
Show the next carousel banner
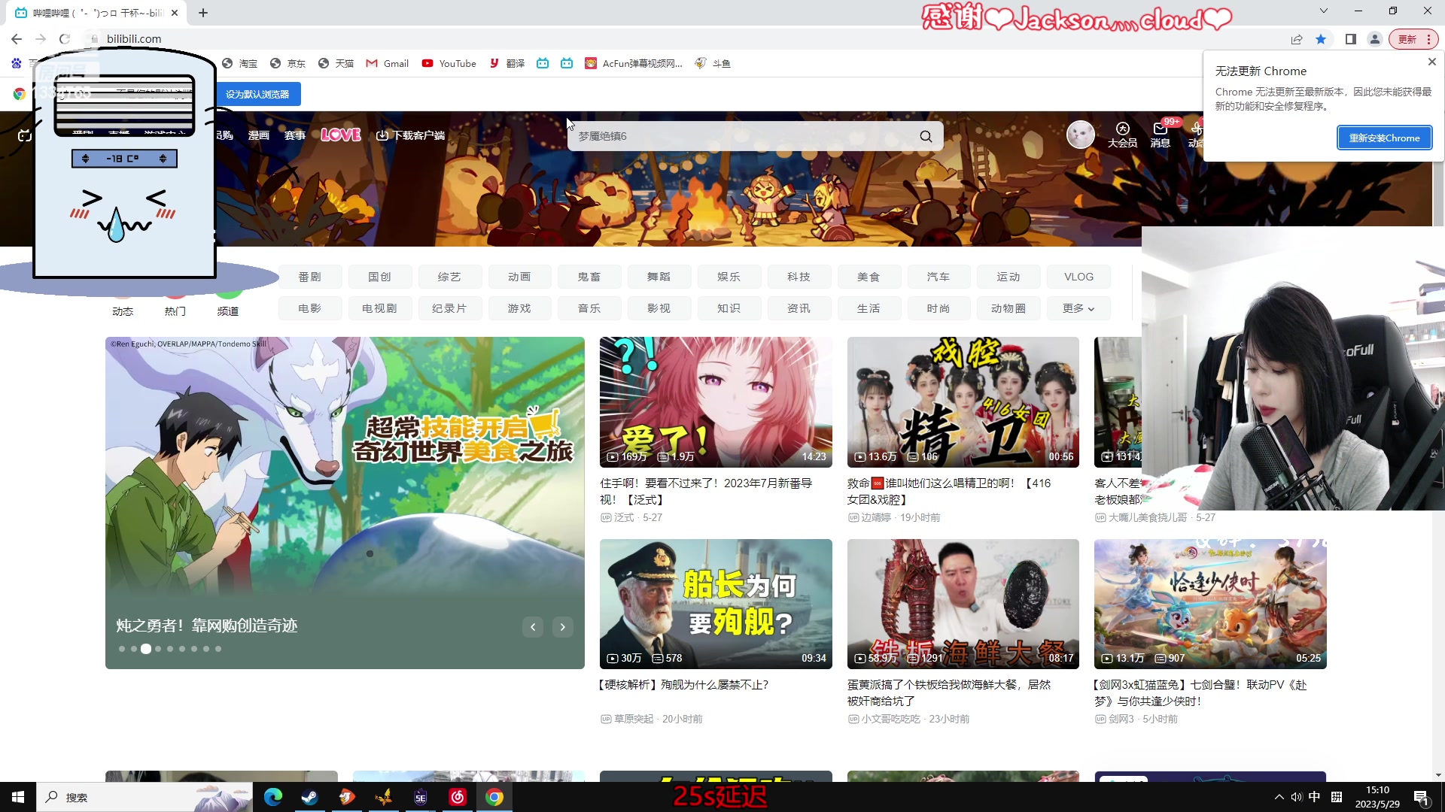coord(563,627)
